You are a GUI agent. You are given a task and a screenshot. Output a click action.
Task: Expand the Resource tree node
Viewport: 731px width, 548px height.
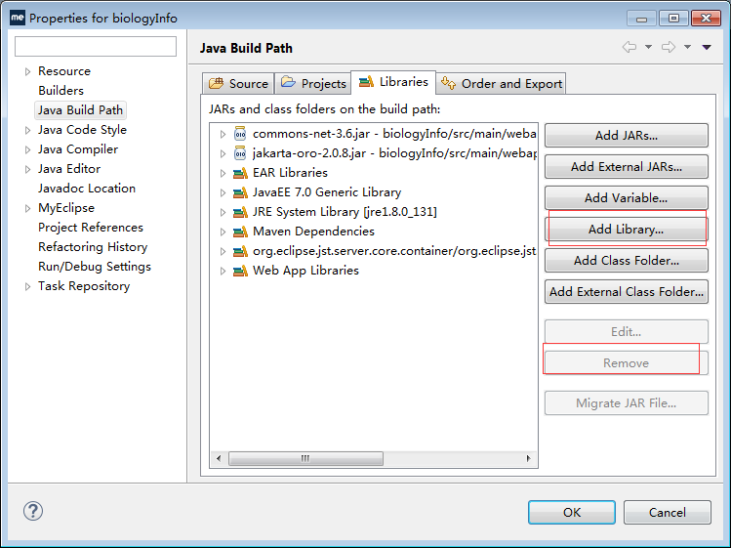27,71
